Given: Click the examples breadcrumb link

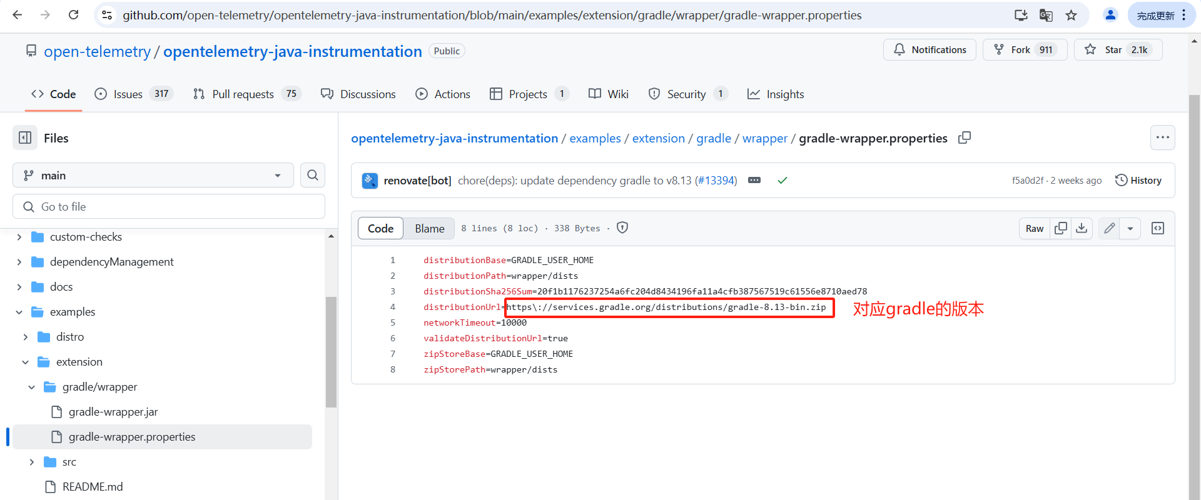Looking at the screenshot, I should [x=595, y=138].
